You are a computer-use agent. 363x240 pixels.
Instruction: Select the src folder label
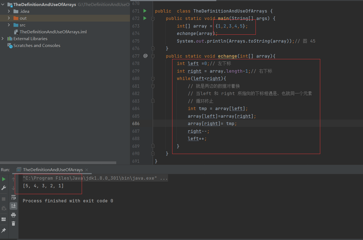tap(22, 25)
